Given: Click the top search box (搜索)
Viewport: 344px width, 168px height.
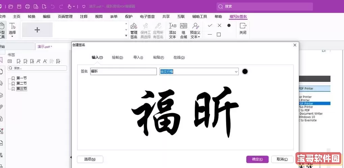Looking at the screenshot, I should click(x=265, y=7).
